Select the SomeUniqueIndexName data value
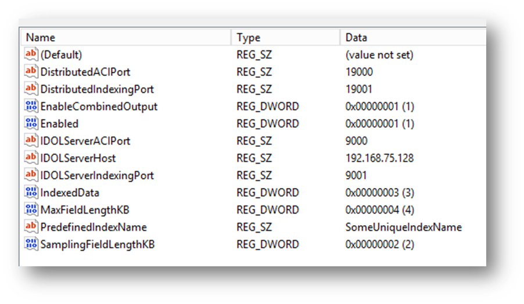 tap(403, 227)
